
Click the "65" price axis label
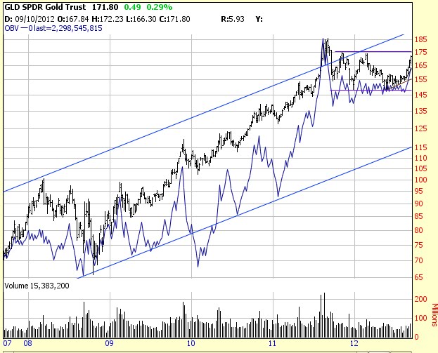point(418,277)
